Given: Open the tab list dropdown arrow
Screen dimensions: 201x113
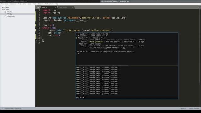Looking at the screenshot, I should pyautogui.click(x=199, y=7).
